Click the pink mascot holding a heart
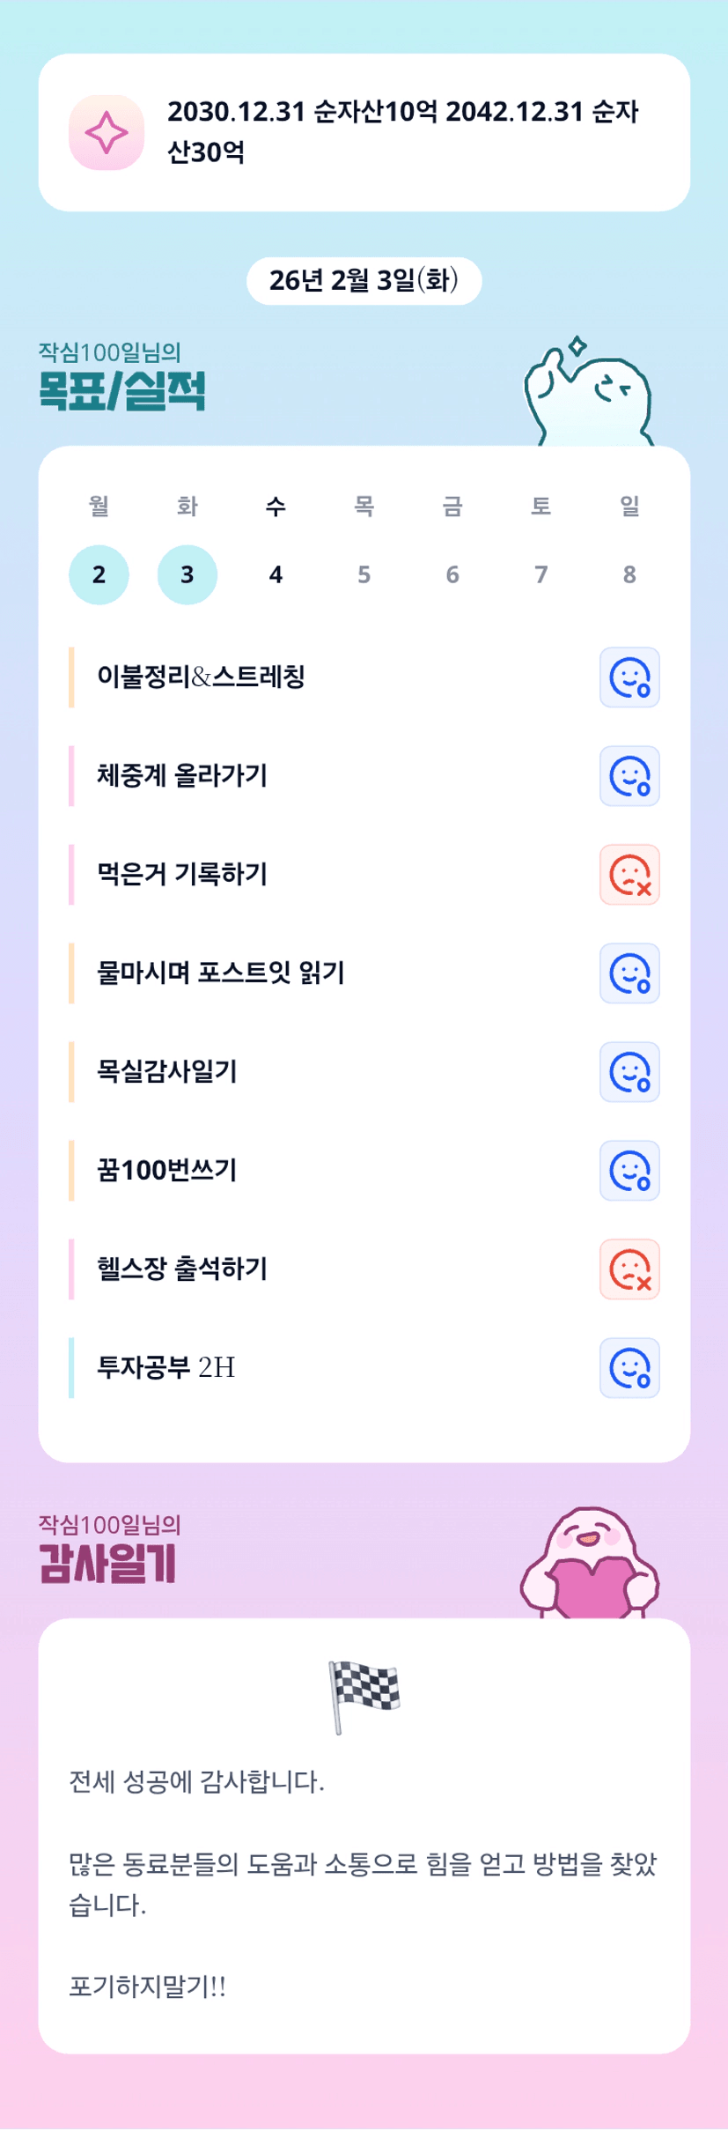This screenshot has height=2131, width=728. [590, 1564]
